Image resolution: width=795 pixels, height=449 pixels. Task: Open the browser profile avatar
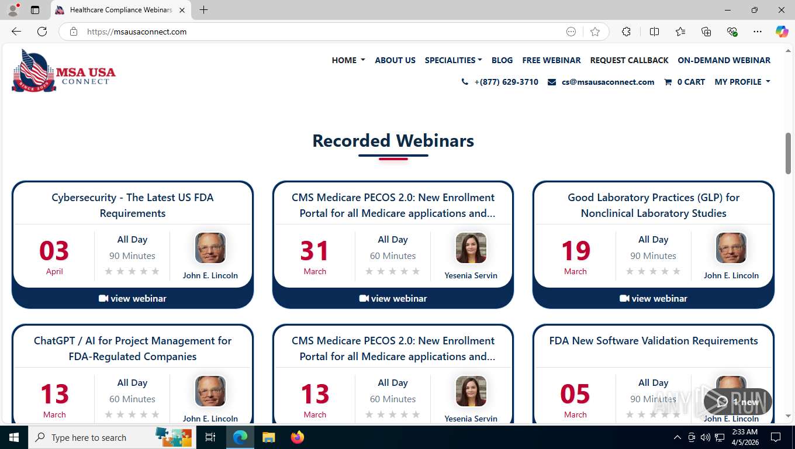click(13, 10)
